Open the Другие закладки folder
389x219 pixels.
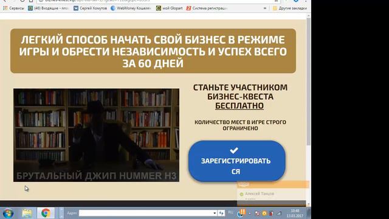click(290, 8)
